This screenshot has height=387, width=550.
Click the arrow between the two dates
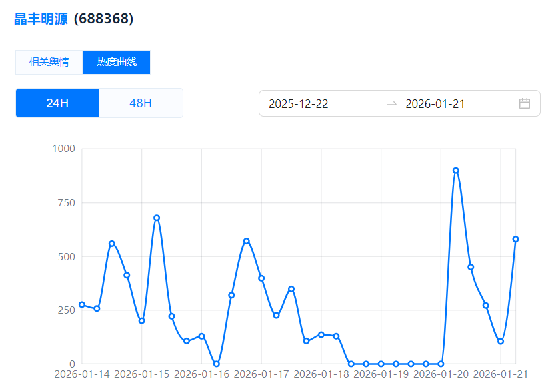[392, 103]
